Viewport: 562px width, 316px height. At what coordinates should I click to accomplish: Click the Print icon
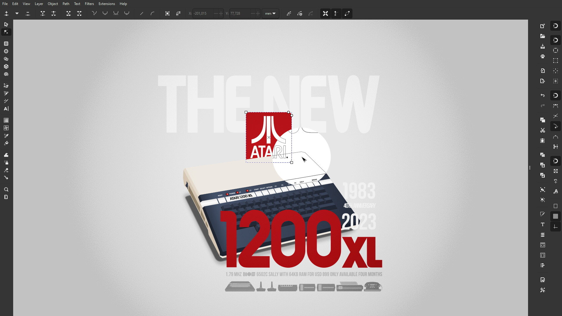(x=543, y=56)
